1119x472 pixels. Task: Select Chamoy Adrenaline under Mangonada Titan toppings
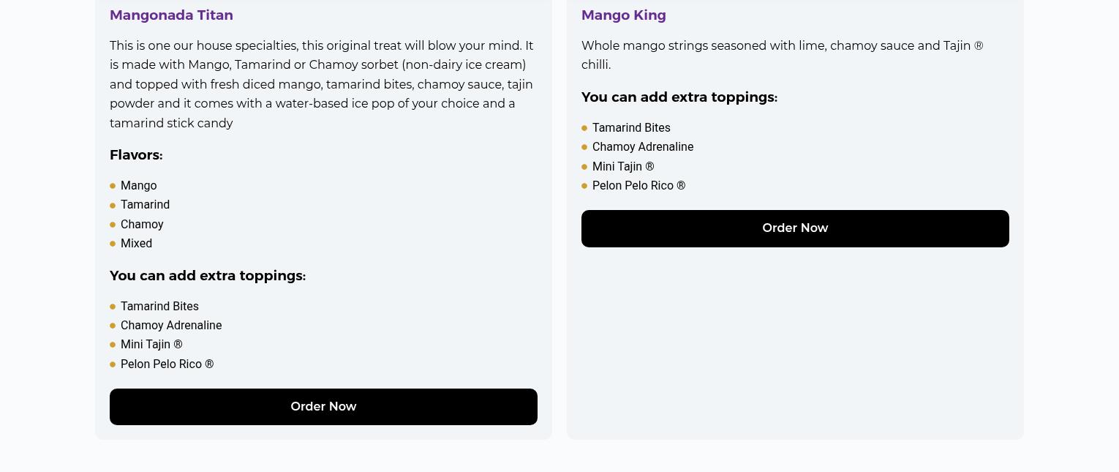coord(171,326)
